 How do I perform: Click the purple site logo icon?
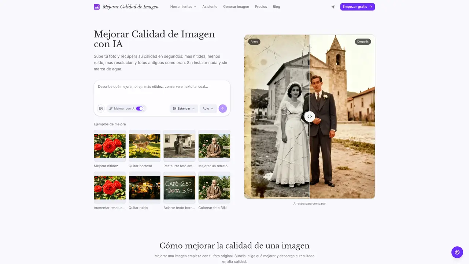[97, 7]
